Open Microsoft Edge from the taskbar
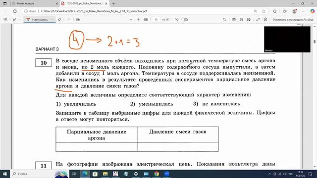The height and width of the screenshot is (178, 317). click(x=85, y=174)
